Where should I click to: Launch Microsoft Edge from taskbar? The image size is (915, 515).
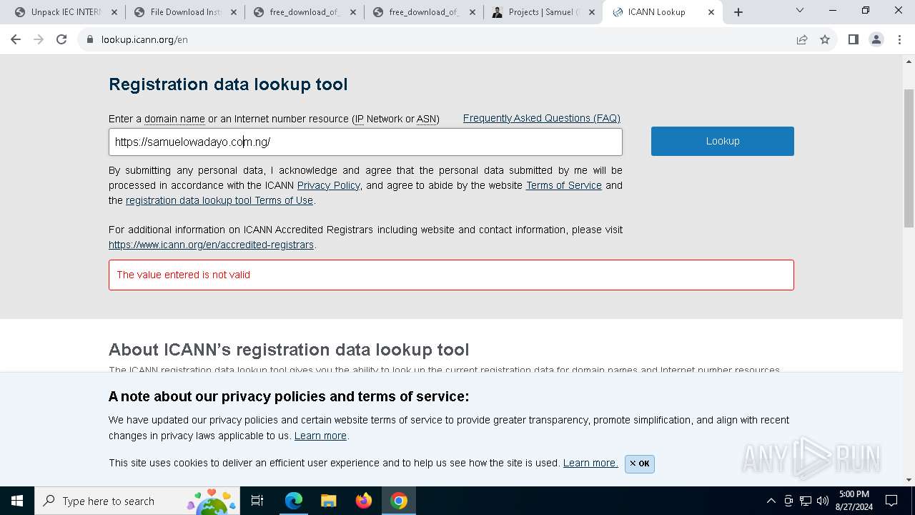(294, 501)
